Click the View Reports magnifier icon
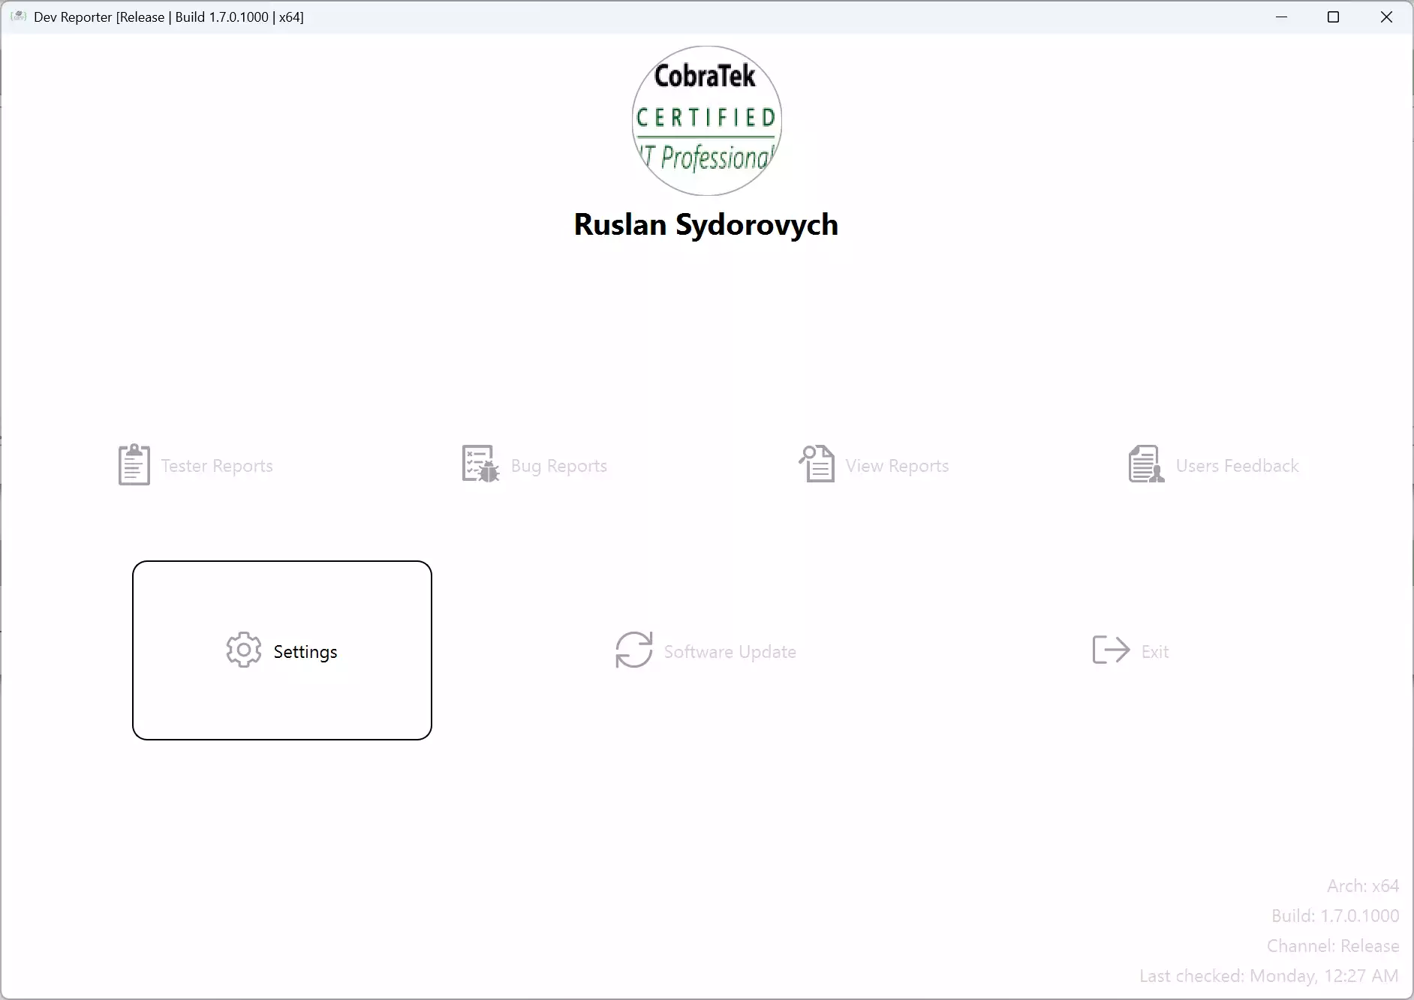This screenshot has height=1000, width=1414. tap(817, 464)
